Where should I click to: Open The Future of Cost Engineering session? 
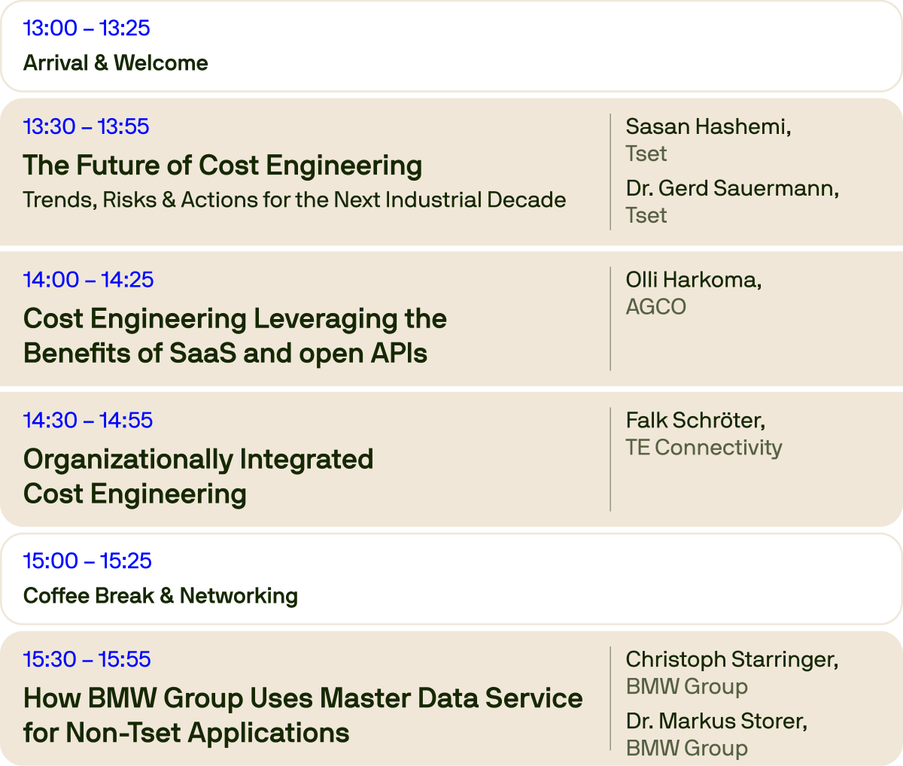click(222, 166)
